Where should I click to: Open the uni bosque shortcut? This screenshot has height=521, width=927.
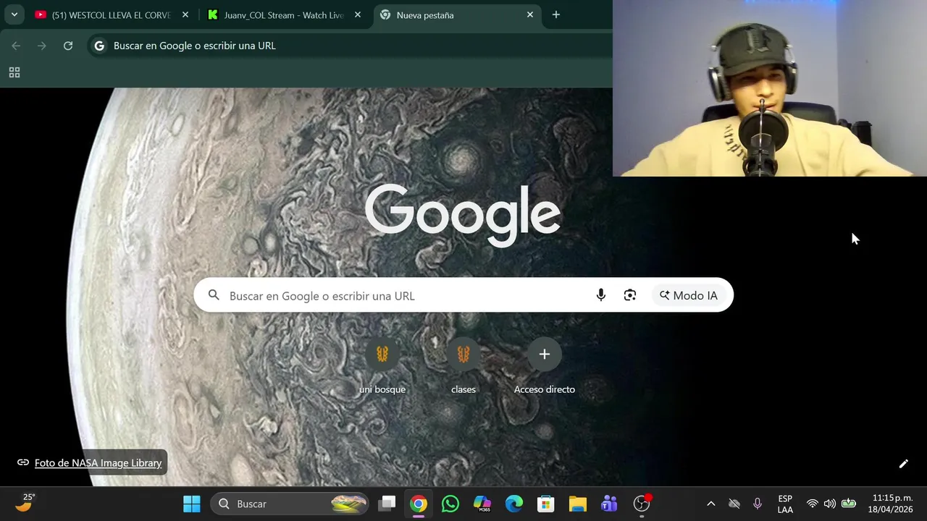coord(382,368)
